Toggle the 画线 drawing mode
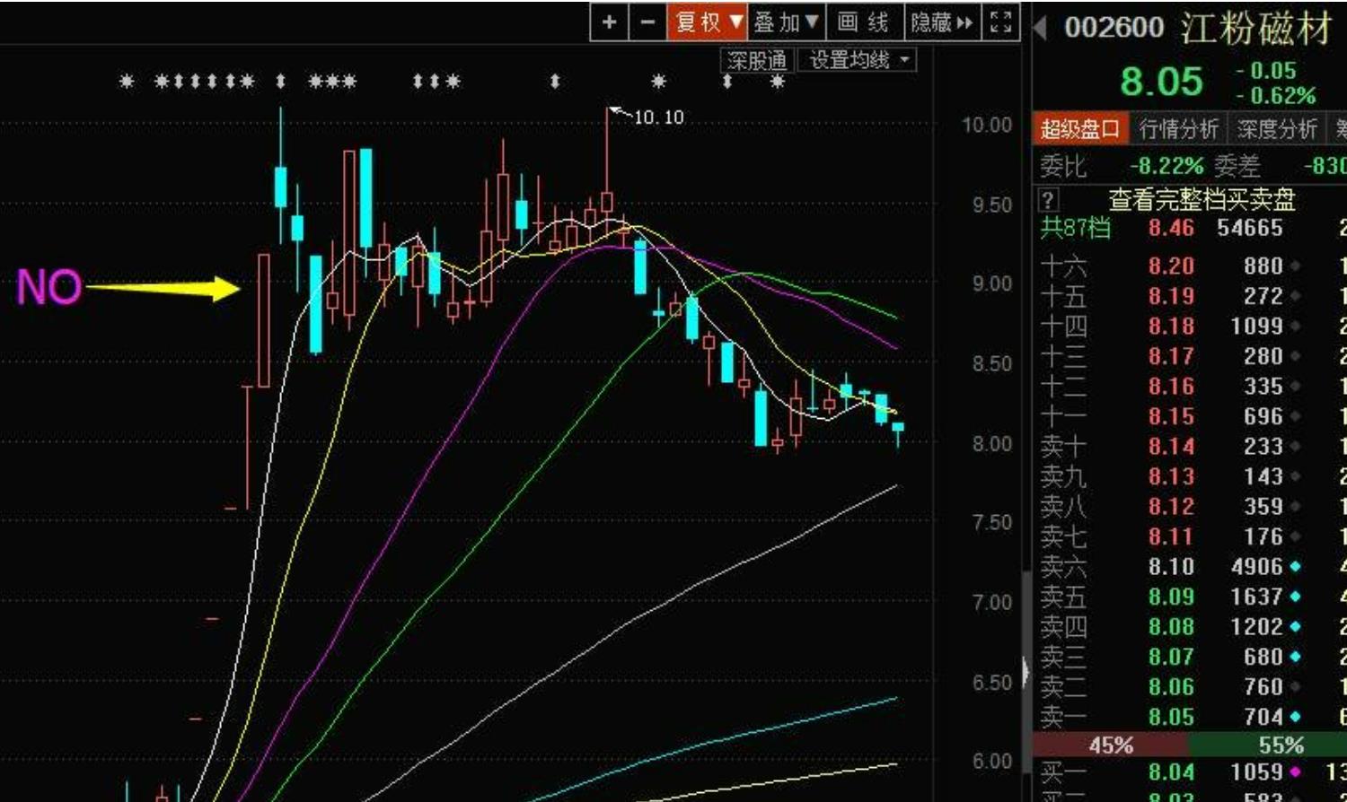This screenshot has height=802, width=1347. point(862,22)
